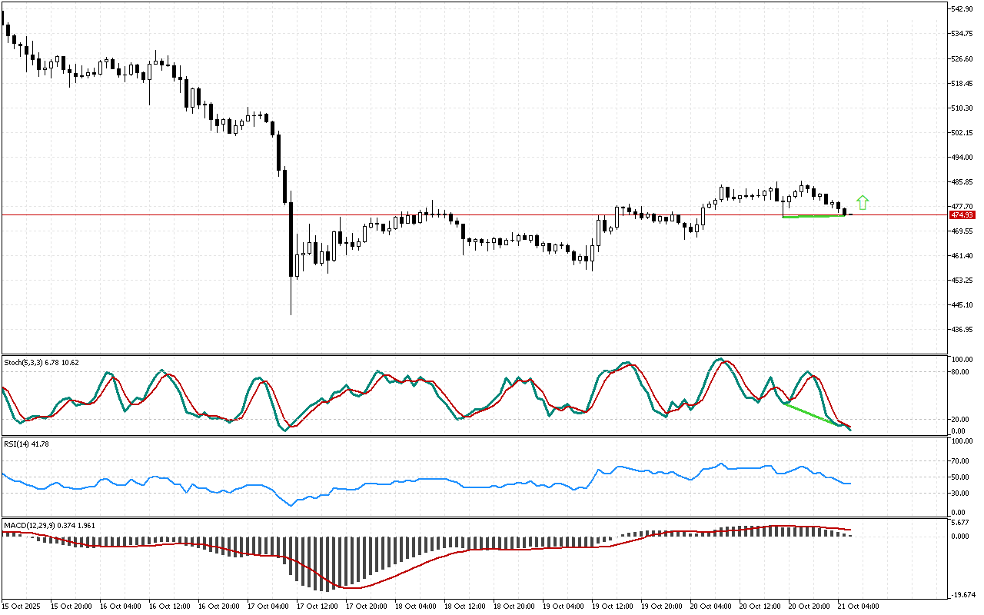Click the 80.00 level on Stochastic scale
Image resolution: width=984 pixels, height=615 pixels.
[x=960, y=372]
